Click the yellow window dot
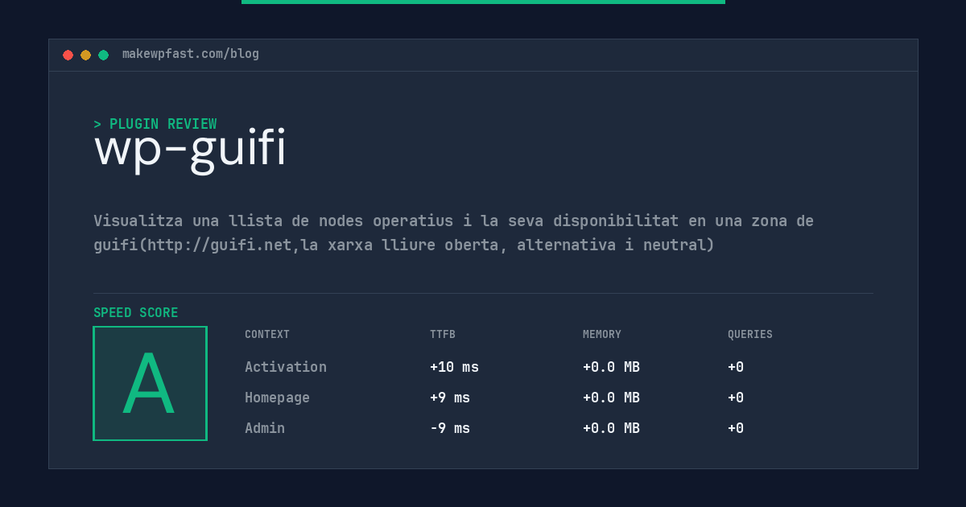 point(86,55)
